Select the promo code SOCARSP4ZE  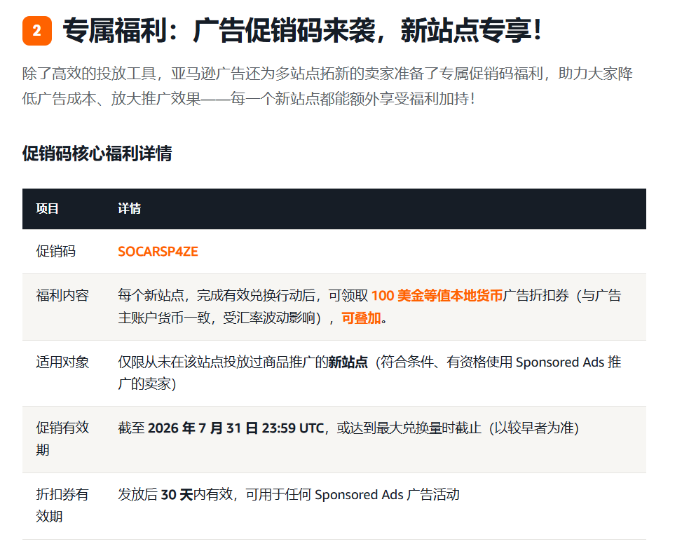click(x=158, y=251)
